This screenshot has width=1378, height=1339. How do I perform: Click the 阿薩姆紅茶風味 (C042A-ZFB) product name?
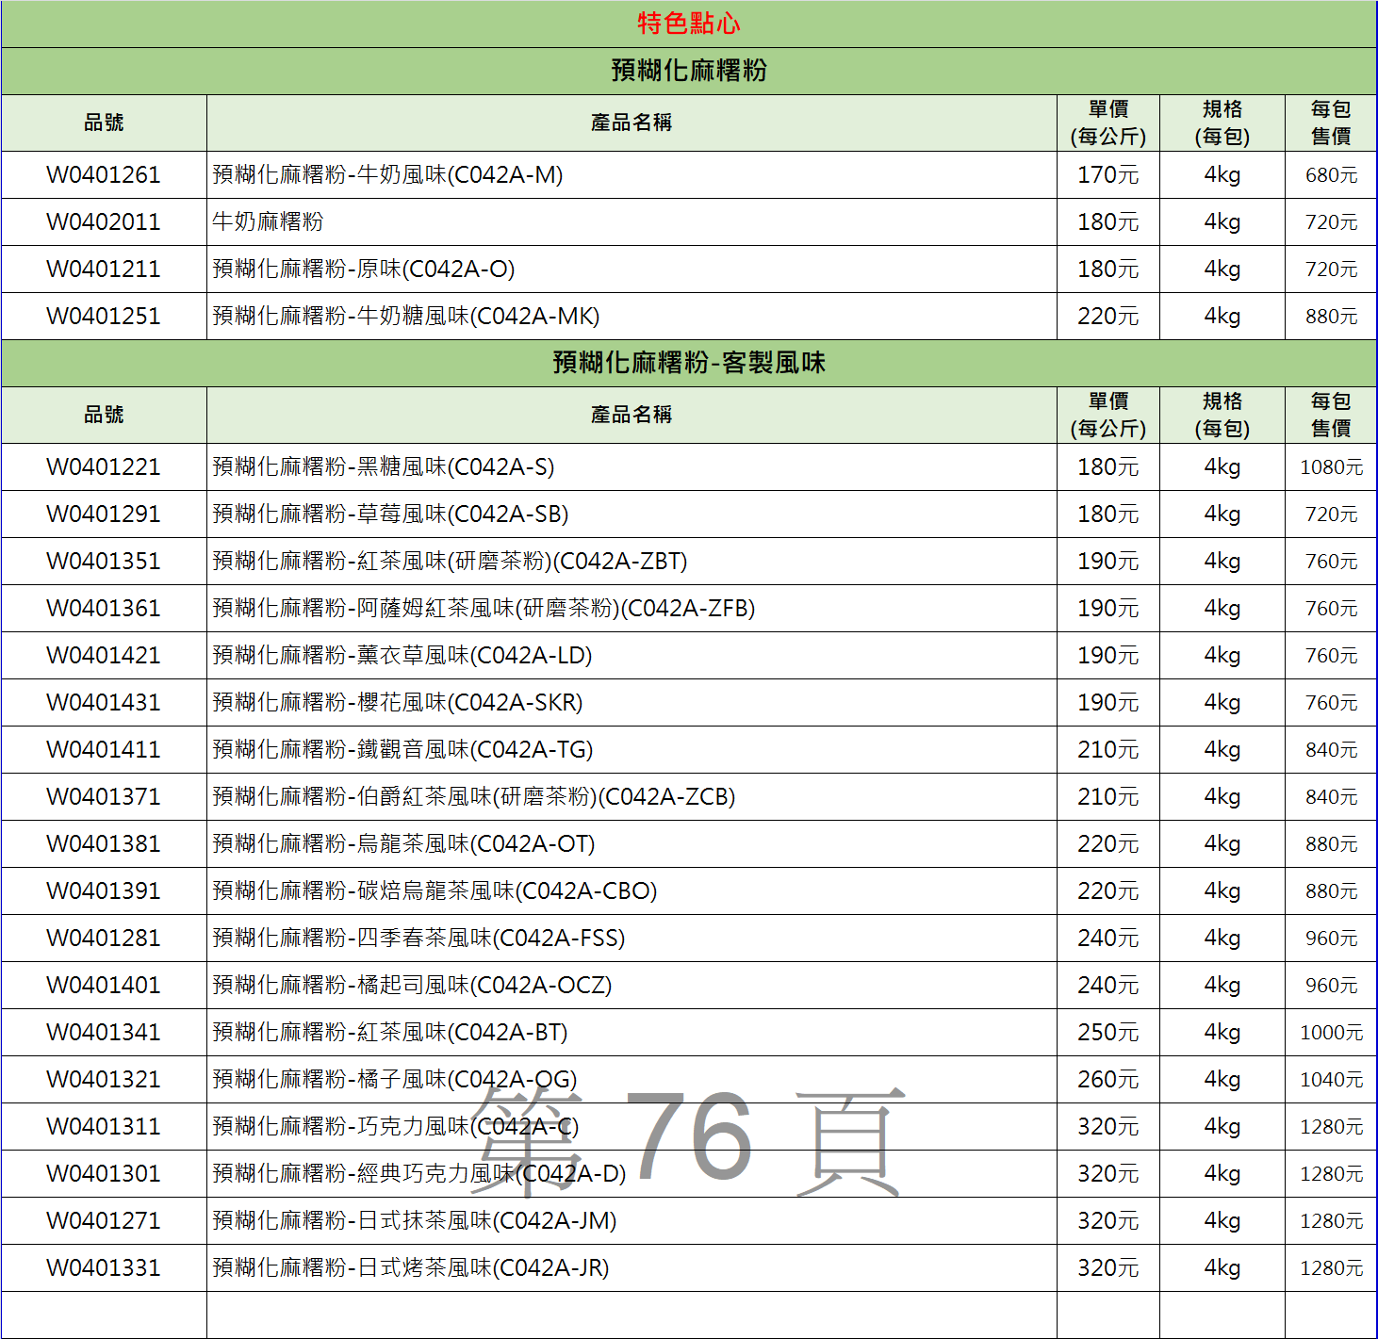point(484,609)
